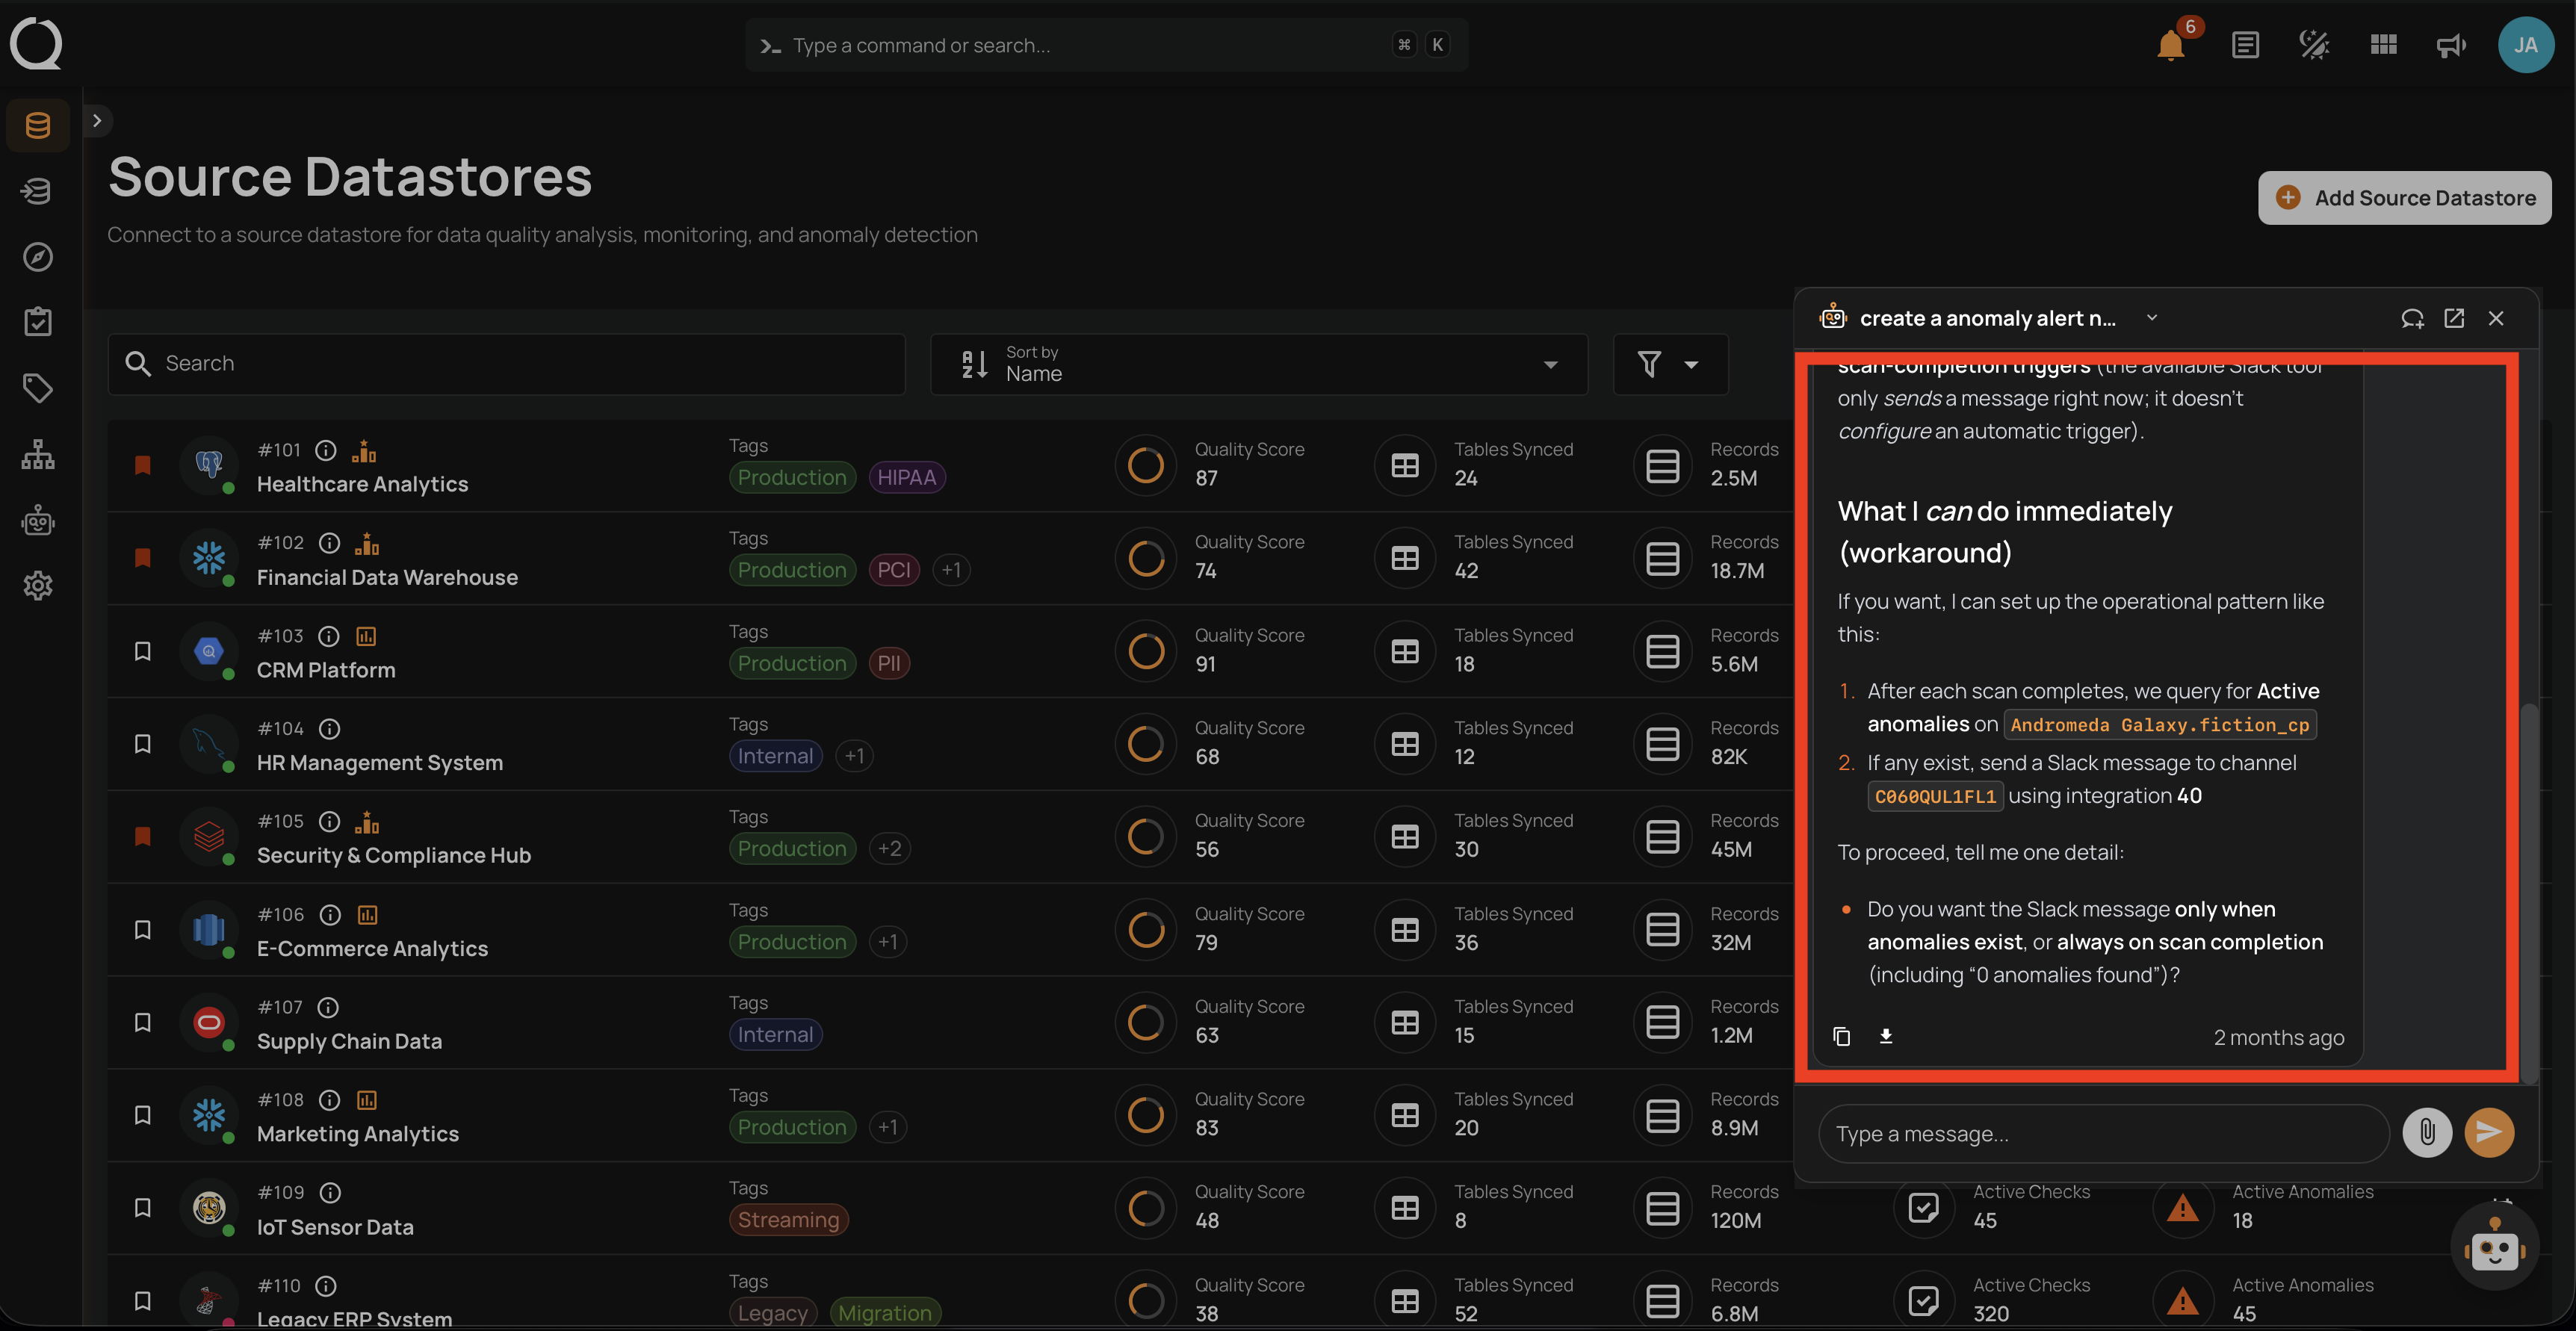Screen dimensions: 2576x1331
Task: Toggle bookmark for Supply Chain Data
Action: 143,1022
